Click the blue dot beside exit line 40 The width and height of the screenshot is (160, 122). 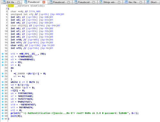pyautogui.click(x=3, y=116)
